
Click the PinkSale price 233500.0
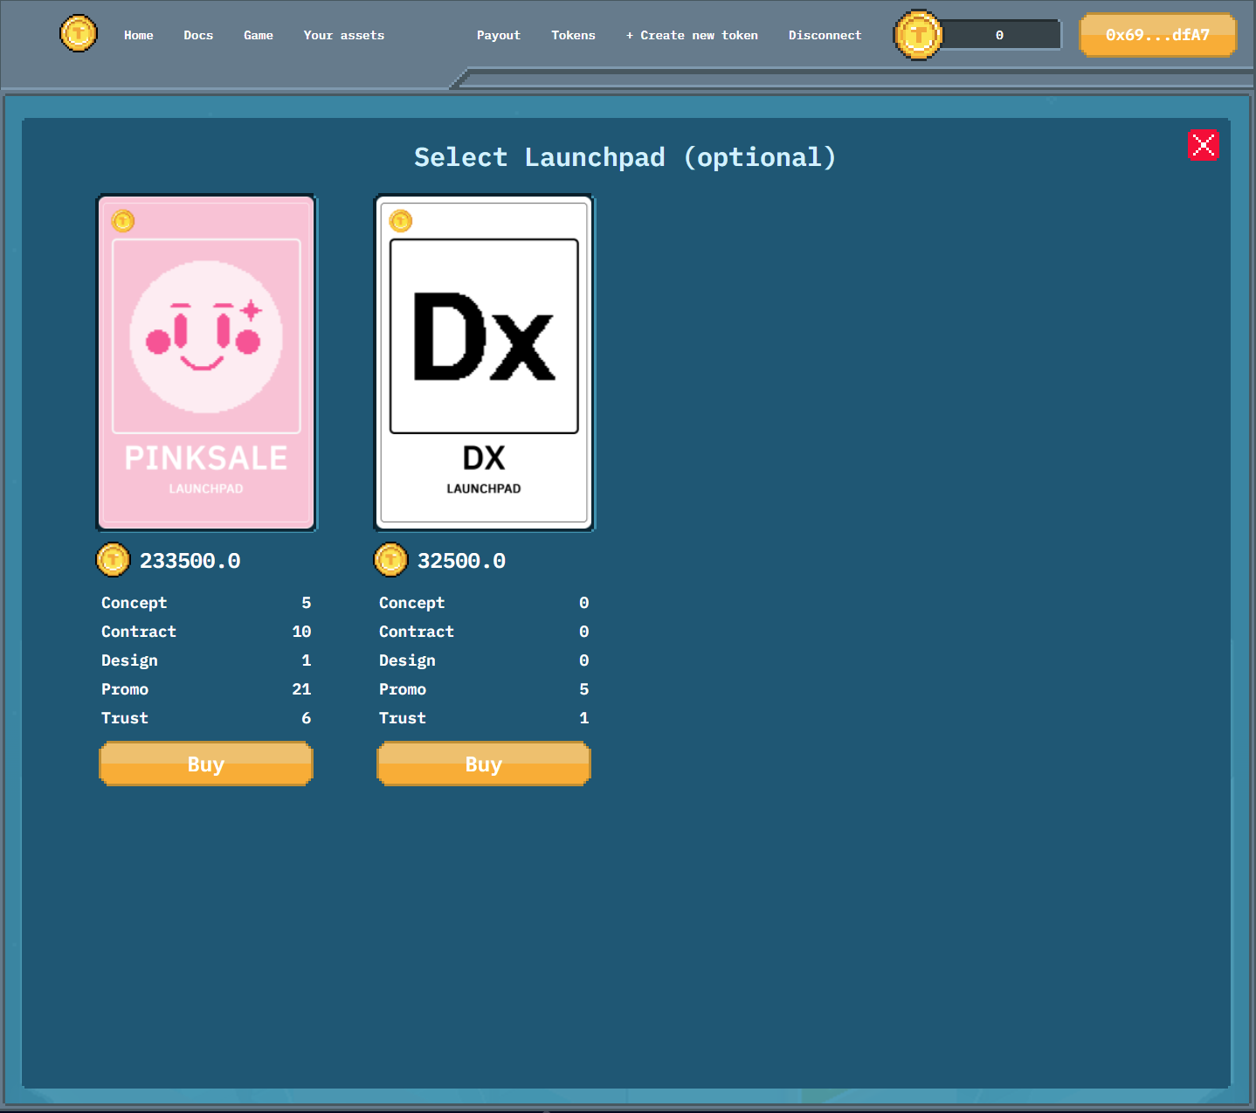point(190,561)
